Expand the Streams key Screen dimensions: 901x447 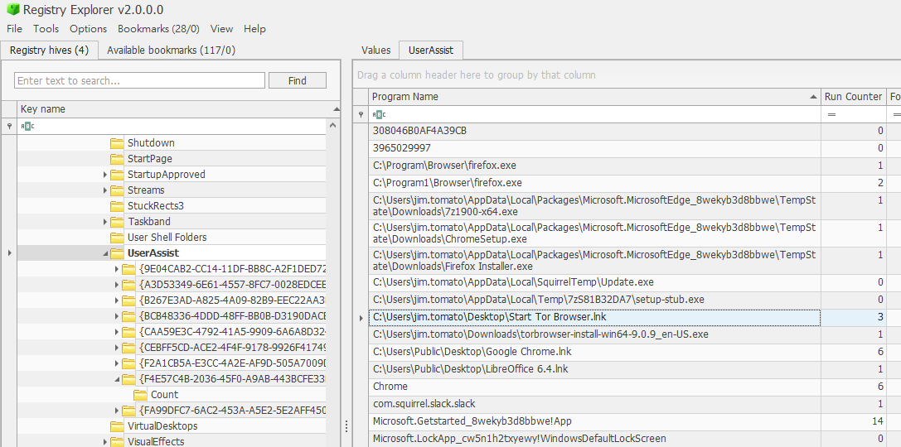105,190
